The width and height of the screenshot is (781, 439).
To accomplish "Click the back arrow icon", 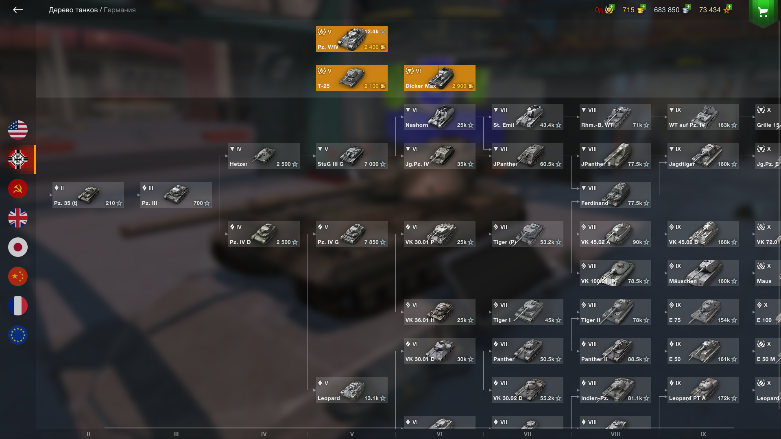I will coord(18,10).
